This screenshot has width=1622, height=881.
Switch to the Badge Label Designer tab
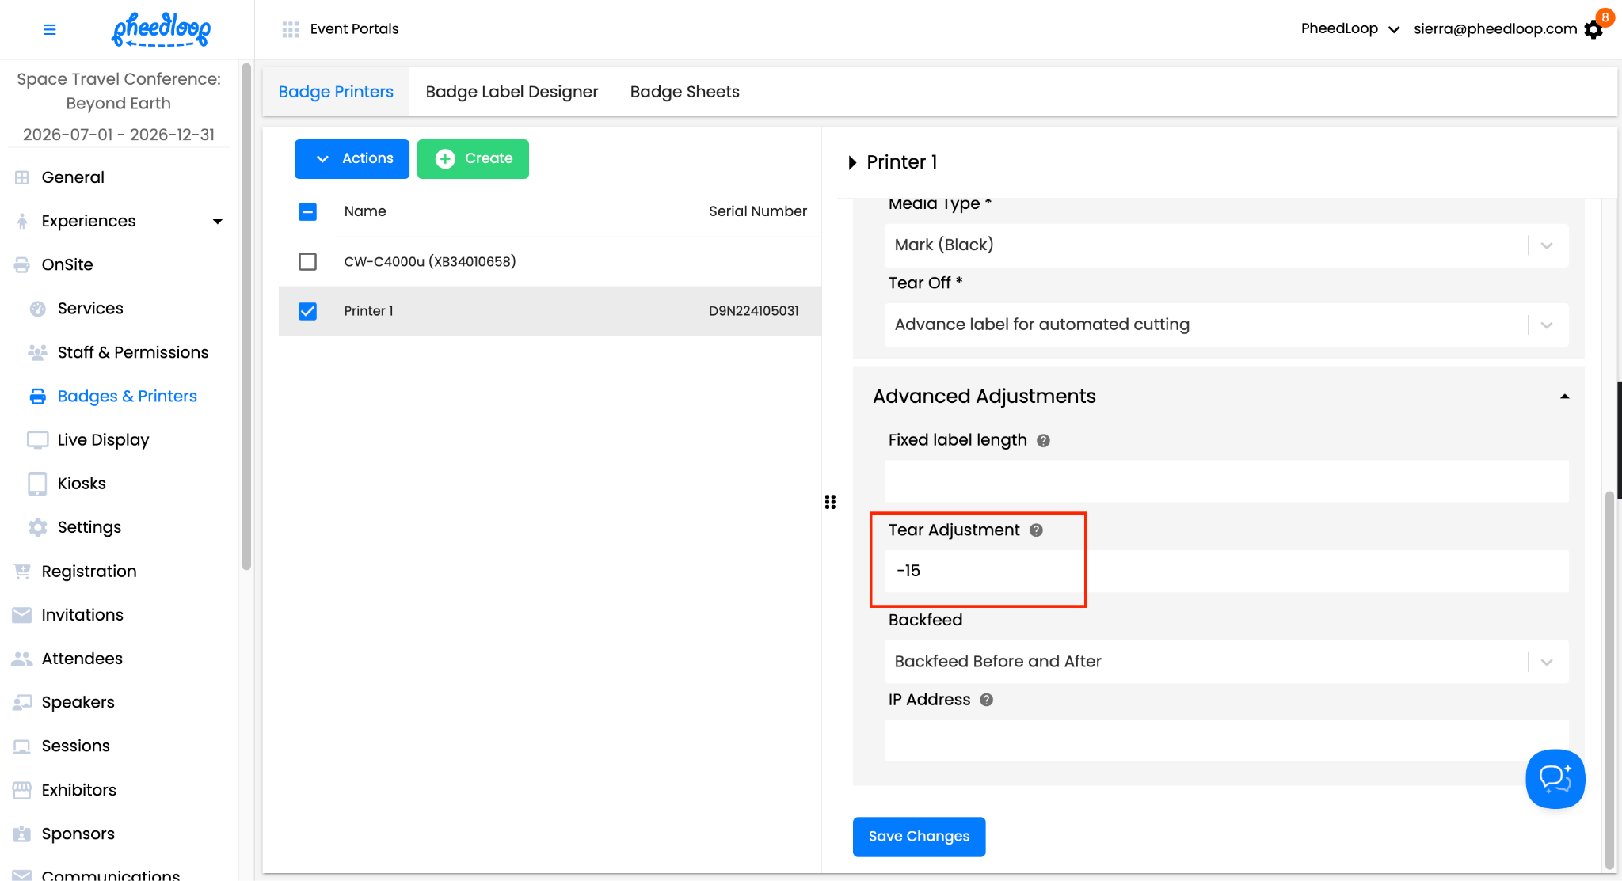[512, 92]
